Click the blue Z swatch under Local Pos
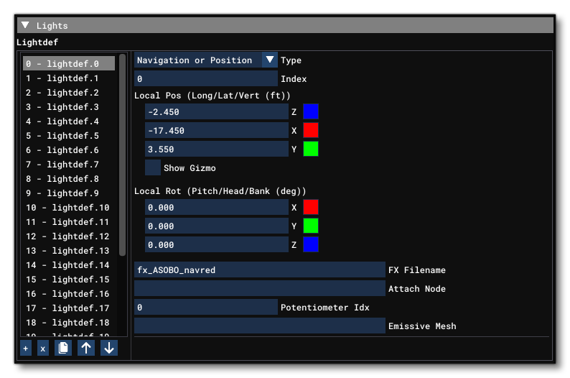 tap(311, 111)
